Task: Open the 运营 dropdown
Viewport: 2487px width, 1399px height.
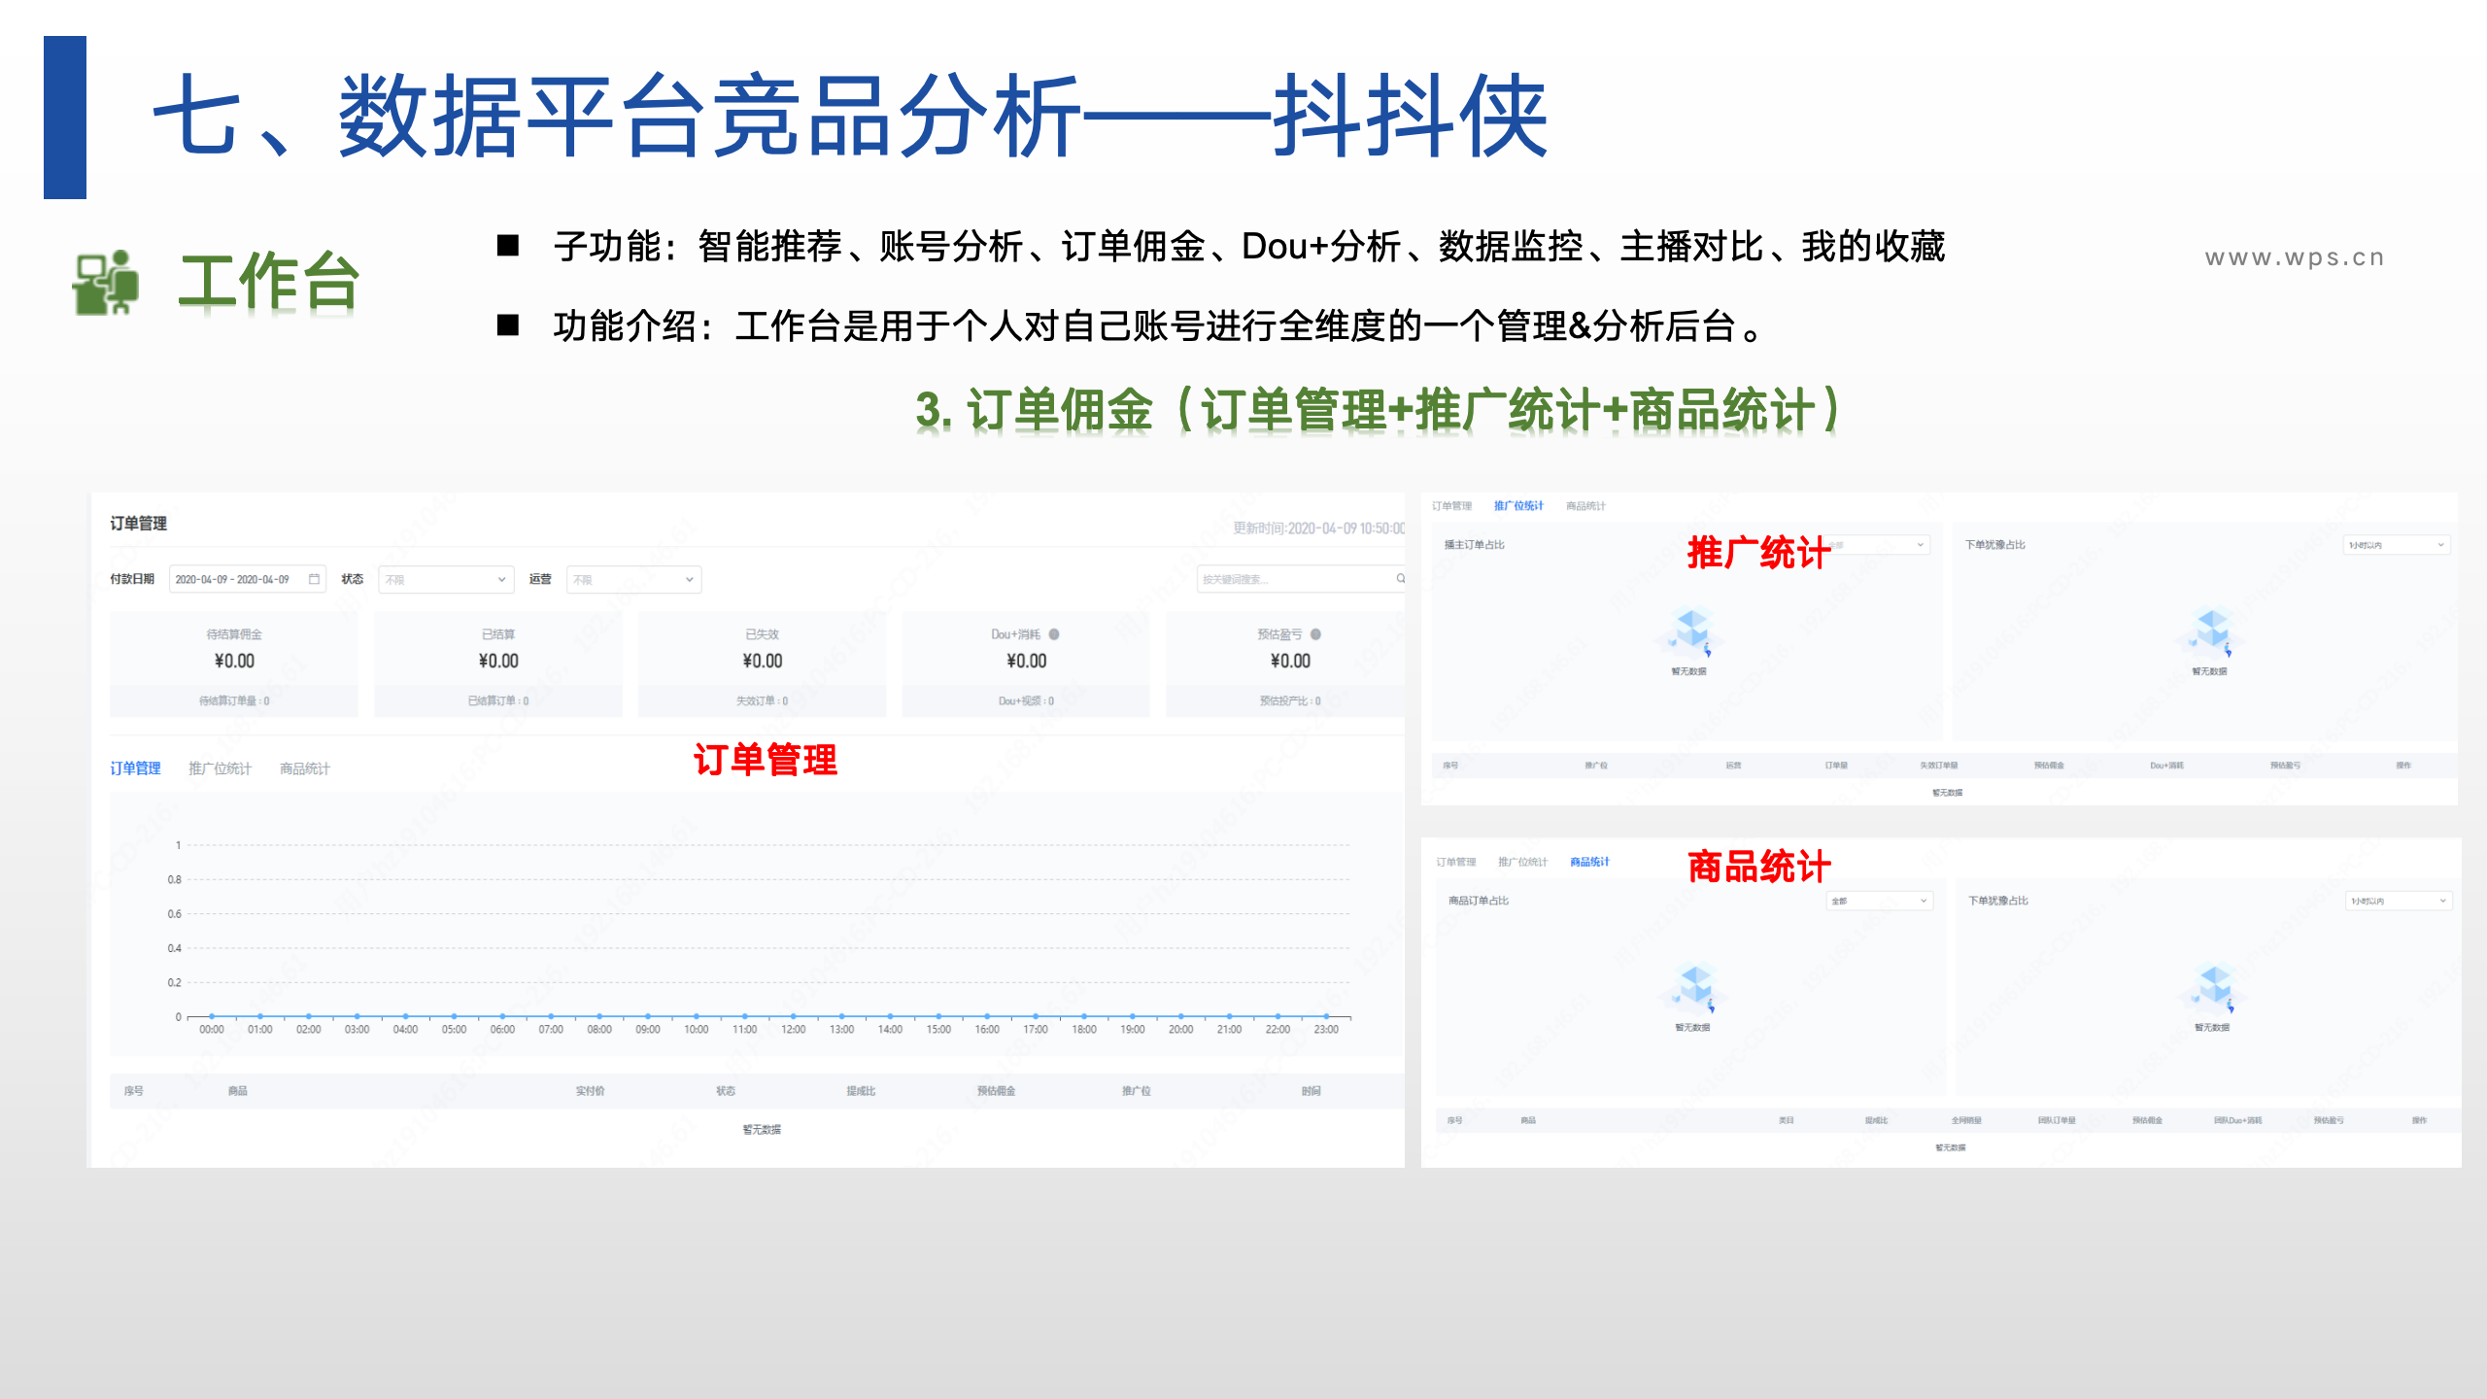Action: pyautogui.click(x=633, y=579)
